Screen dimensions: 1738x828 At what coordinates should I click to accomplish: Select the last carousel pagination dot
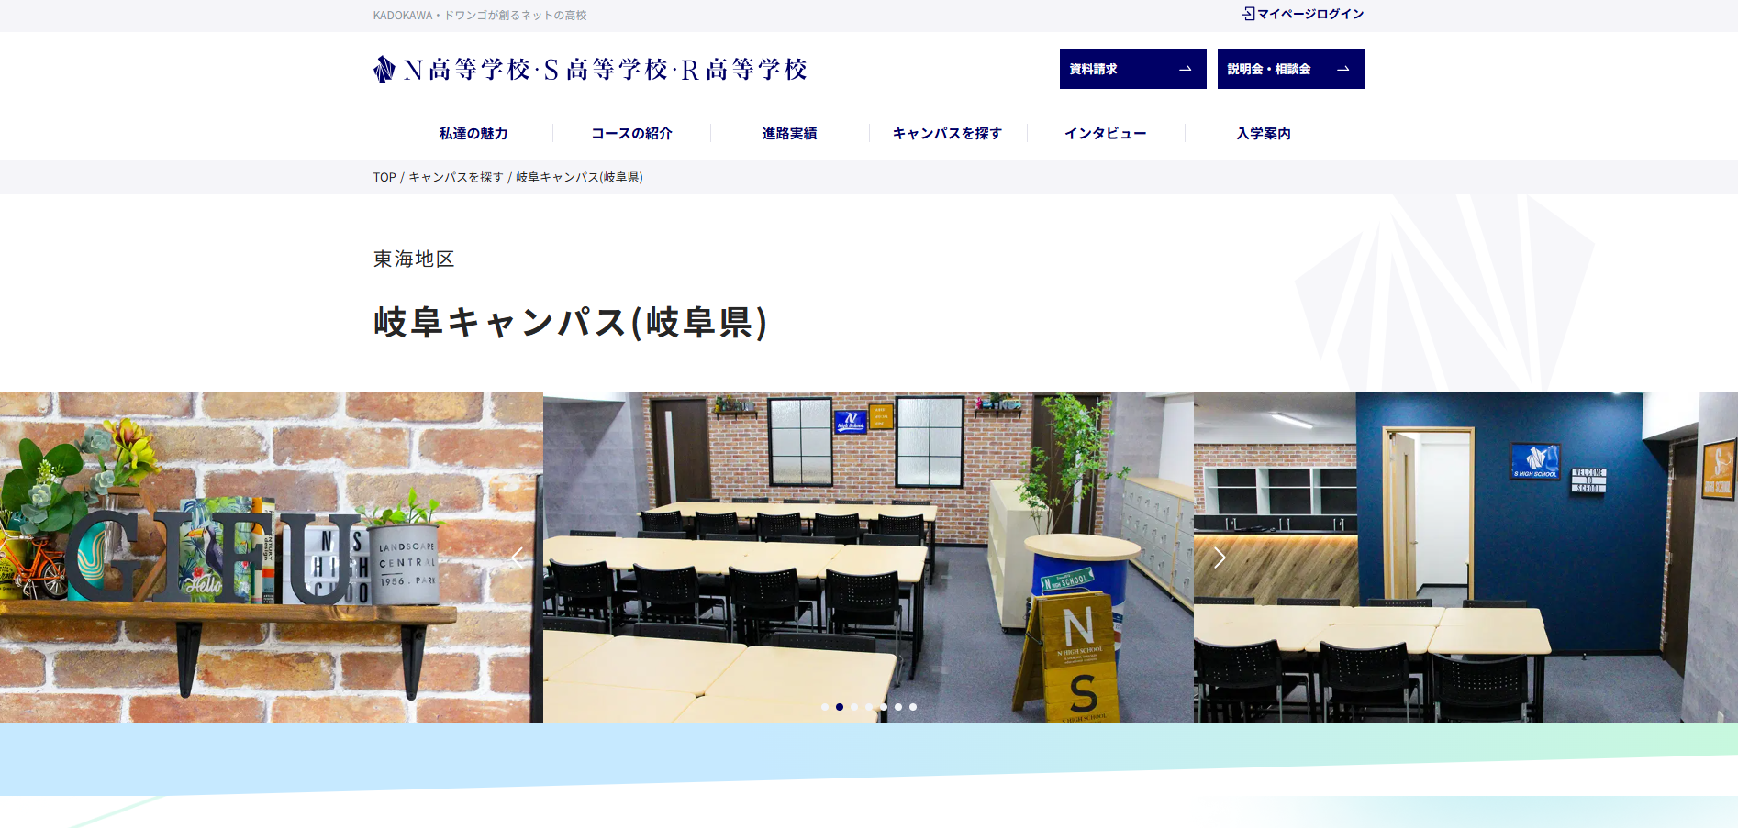click(913, 707)
